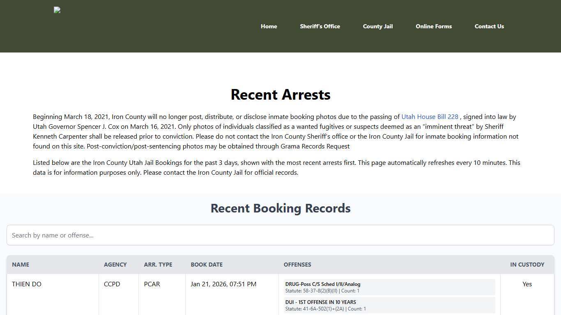Visit the Online Forms section
This screenshot has width=561, height=315.
[434, 26]
